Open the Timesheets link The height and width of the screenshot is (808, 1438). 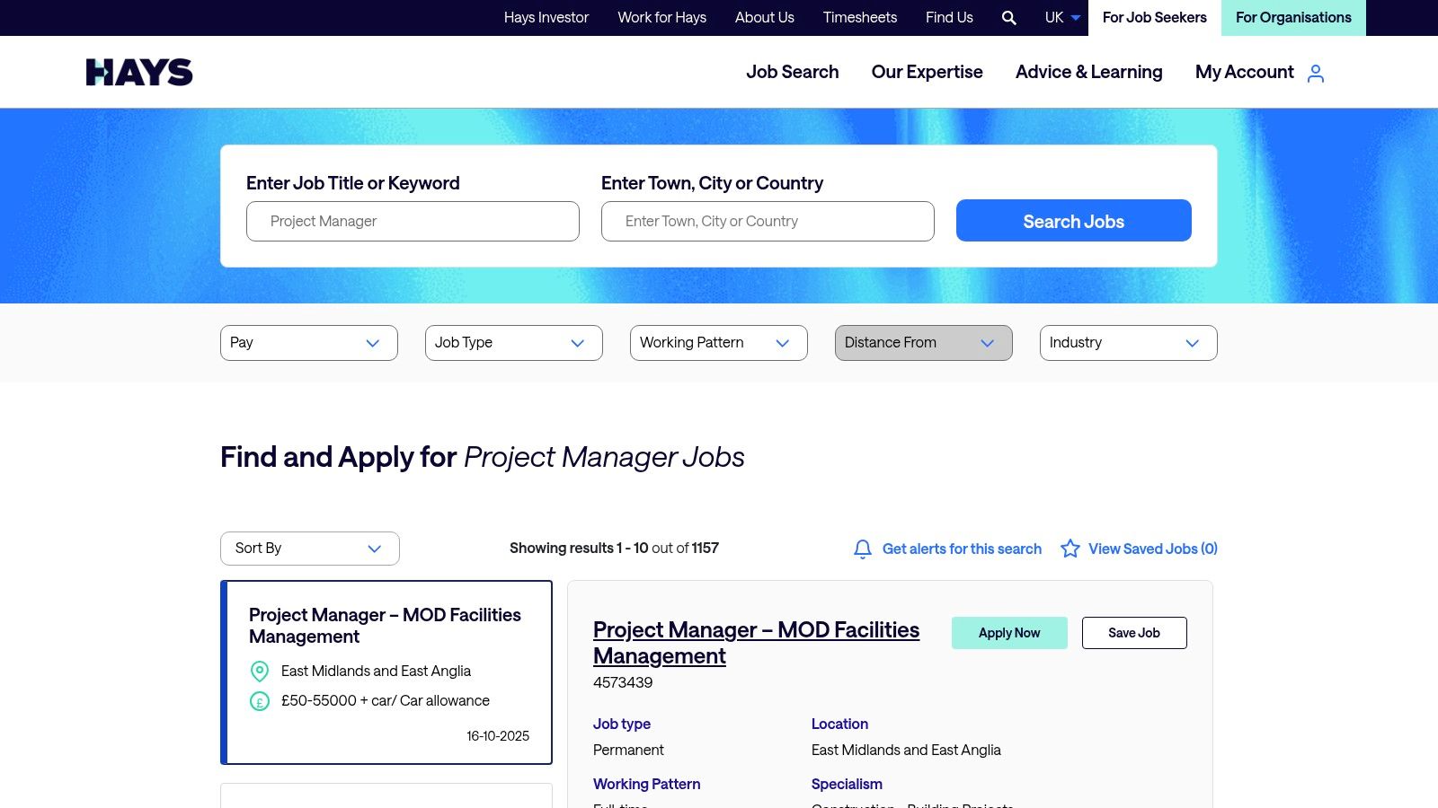tap(860, 18)
